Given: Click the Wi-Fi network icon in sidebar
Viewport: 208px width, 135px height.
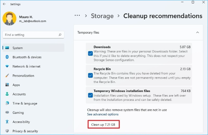Looking at the screenshot, I should tap(7, 66).
